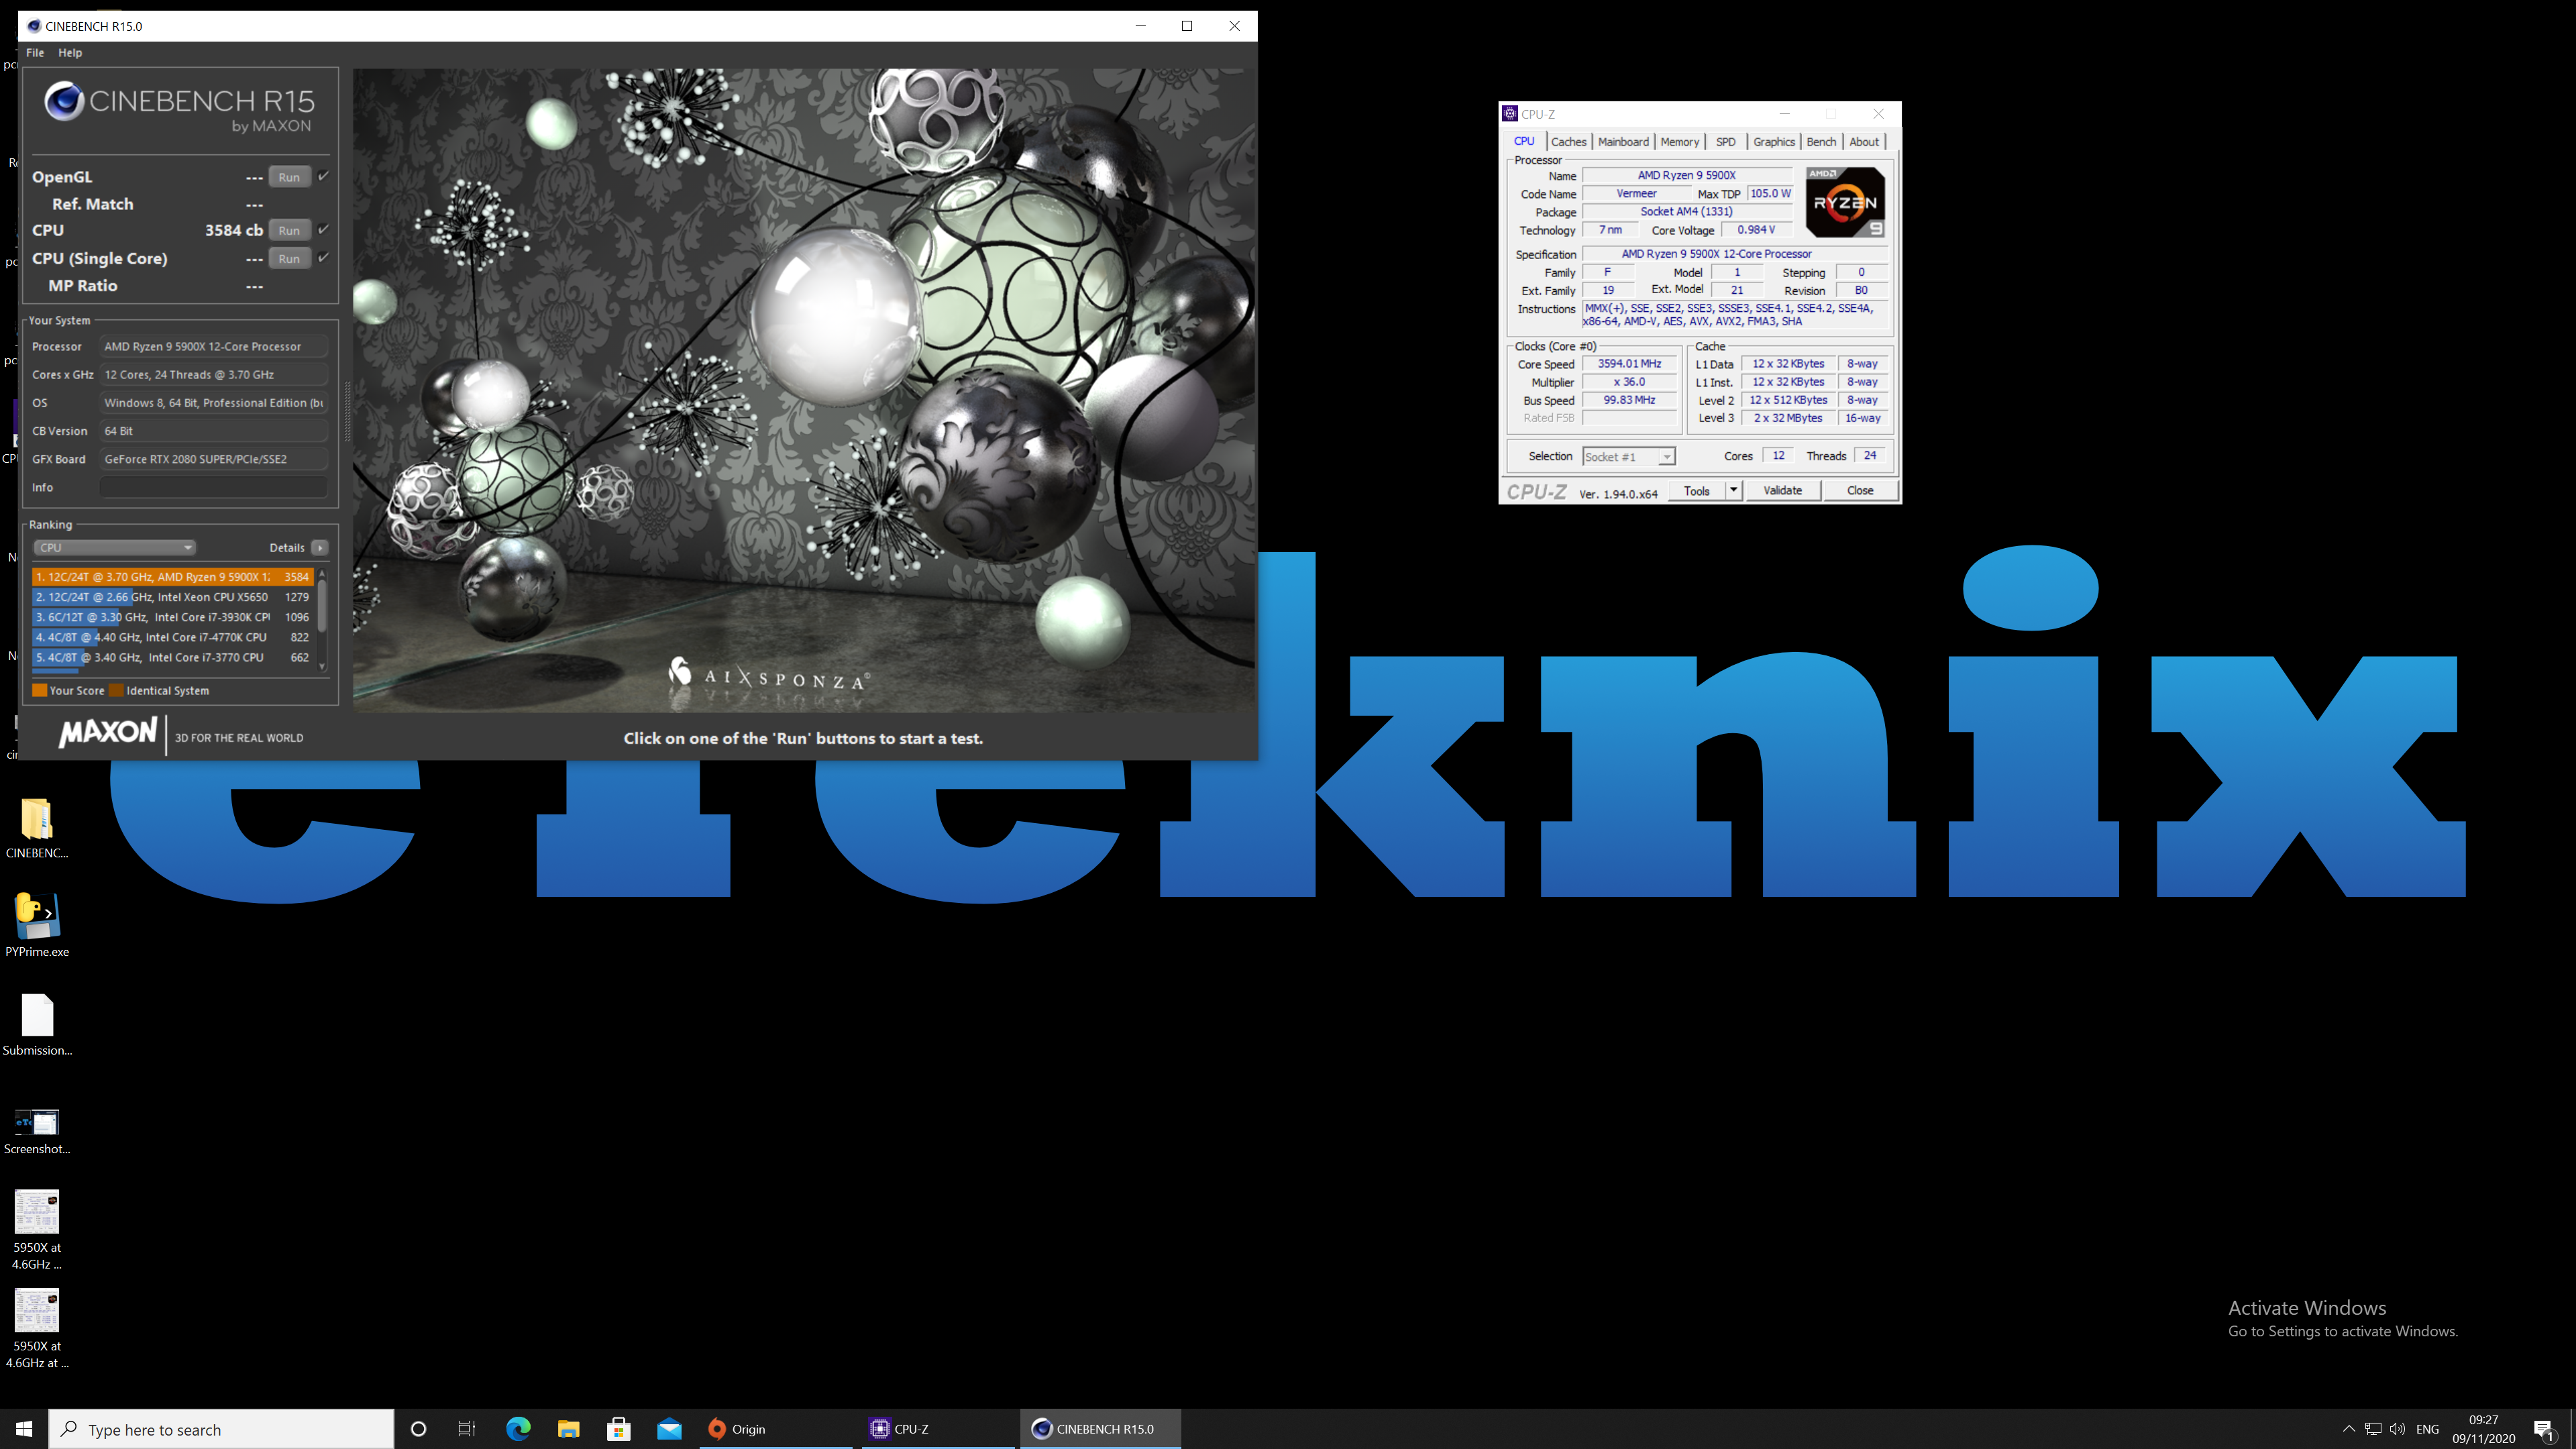Click the Info text field
This screenshot has height=1449, width=2576.
pos(213,487)
